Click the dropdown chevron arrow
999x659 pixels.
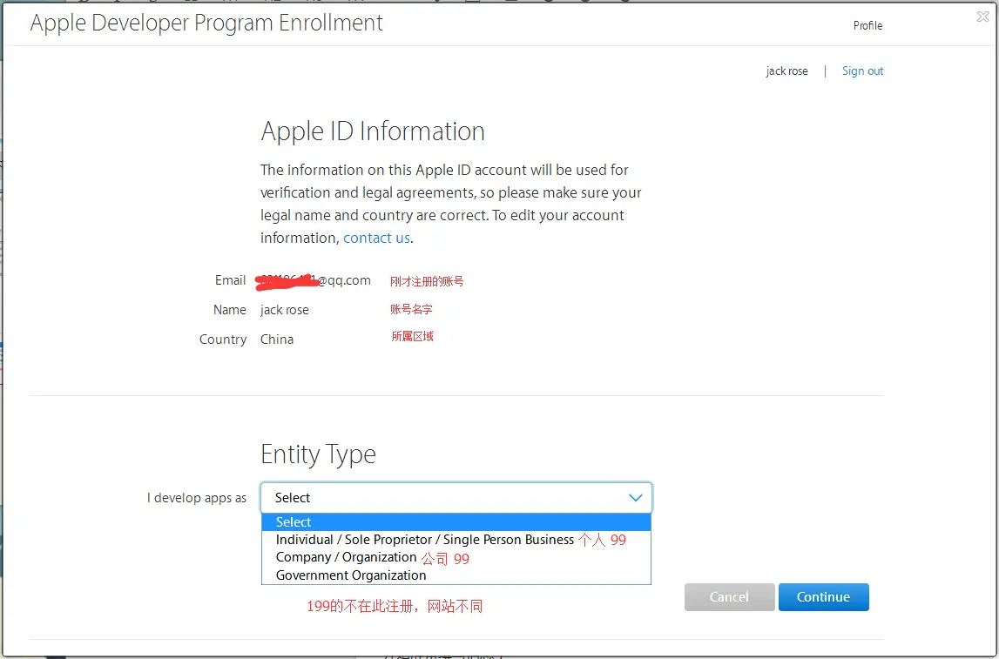tap(635, 498)
